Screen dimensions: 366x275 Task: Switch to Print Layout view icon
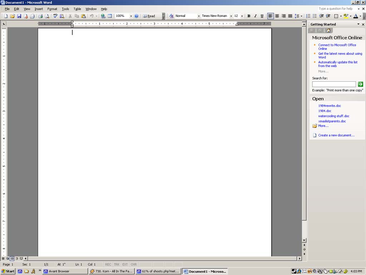coord(12,258)
